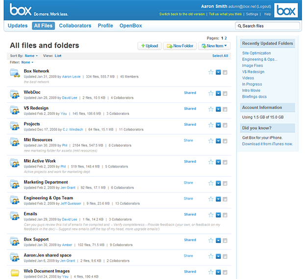This screenshot has width=305, height=279.
Task: Check the Box Network checkbox
Action: [225, 72]
